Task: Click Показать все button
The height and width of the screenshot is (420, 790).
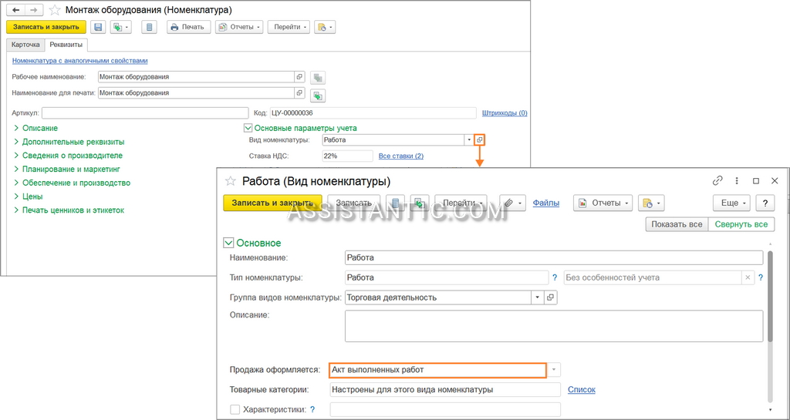Action: 677,224
